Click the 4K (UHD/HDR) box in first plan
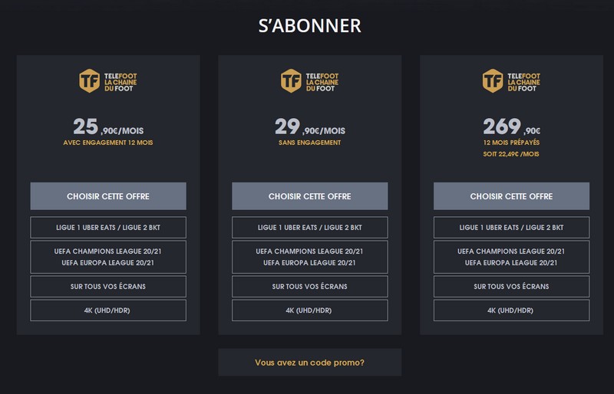614x394 pixels. click(108, 310)
